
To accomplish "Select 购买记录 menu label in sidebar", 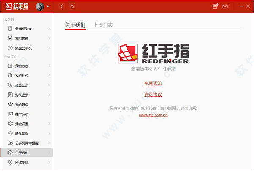I will (x=22, y=95).
